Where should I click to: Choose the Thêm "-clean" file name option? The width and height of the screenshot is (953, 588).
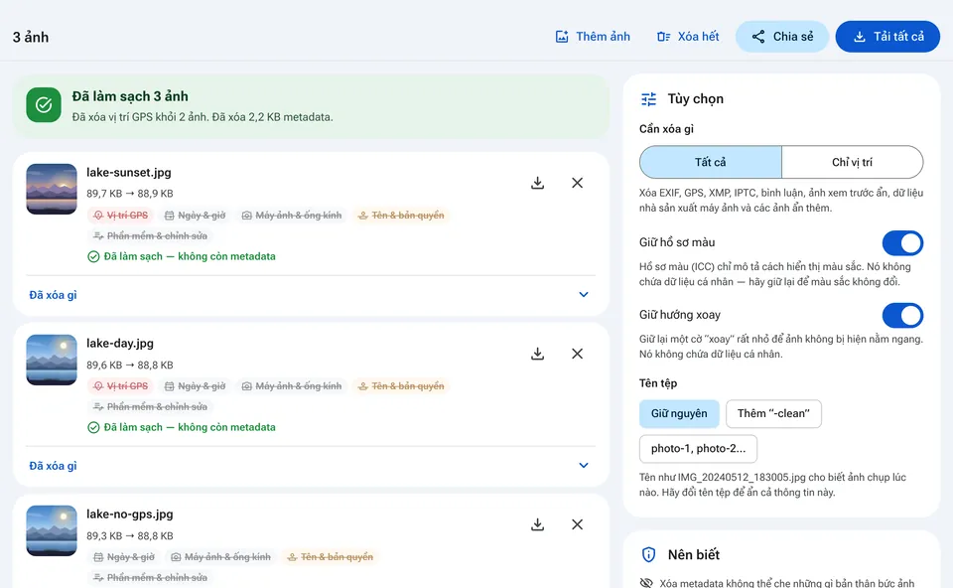click(x=773, y=413)
